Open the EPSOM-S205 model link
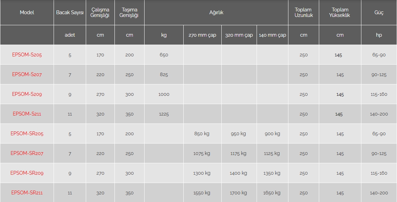 click(27, 55)
